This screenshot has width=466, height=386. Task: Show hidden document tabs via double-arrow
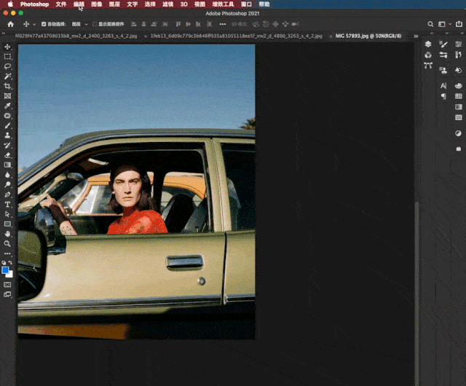416,36
